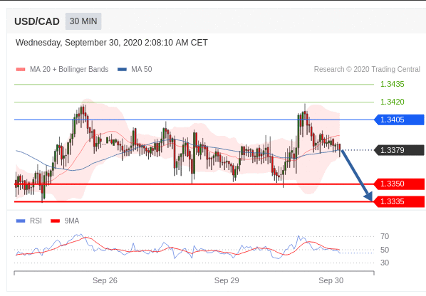
Task: Click the red 9MA legend swatch
Action: coord(55,221)
